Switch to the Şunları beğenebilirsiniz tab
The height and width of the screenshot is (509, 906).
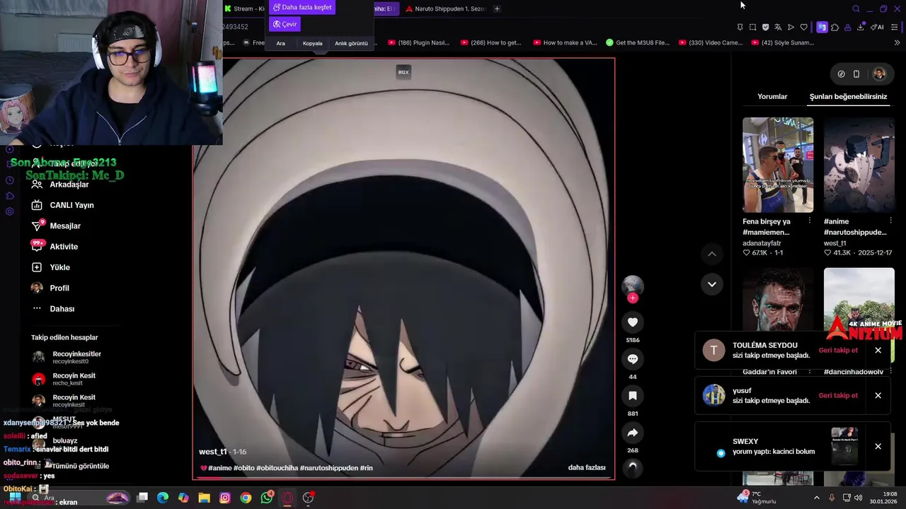tap(848, 97)
